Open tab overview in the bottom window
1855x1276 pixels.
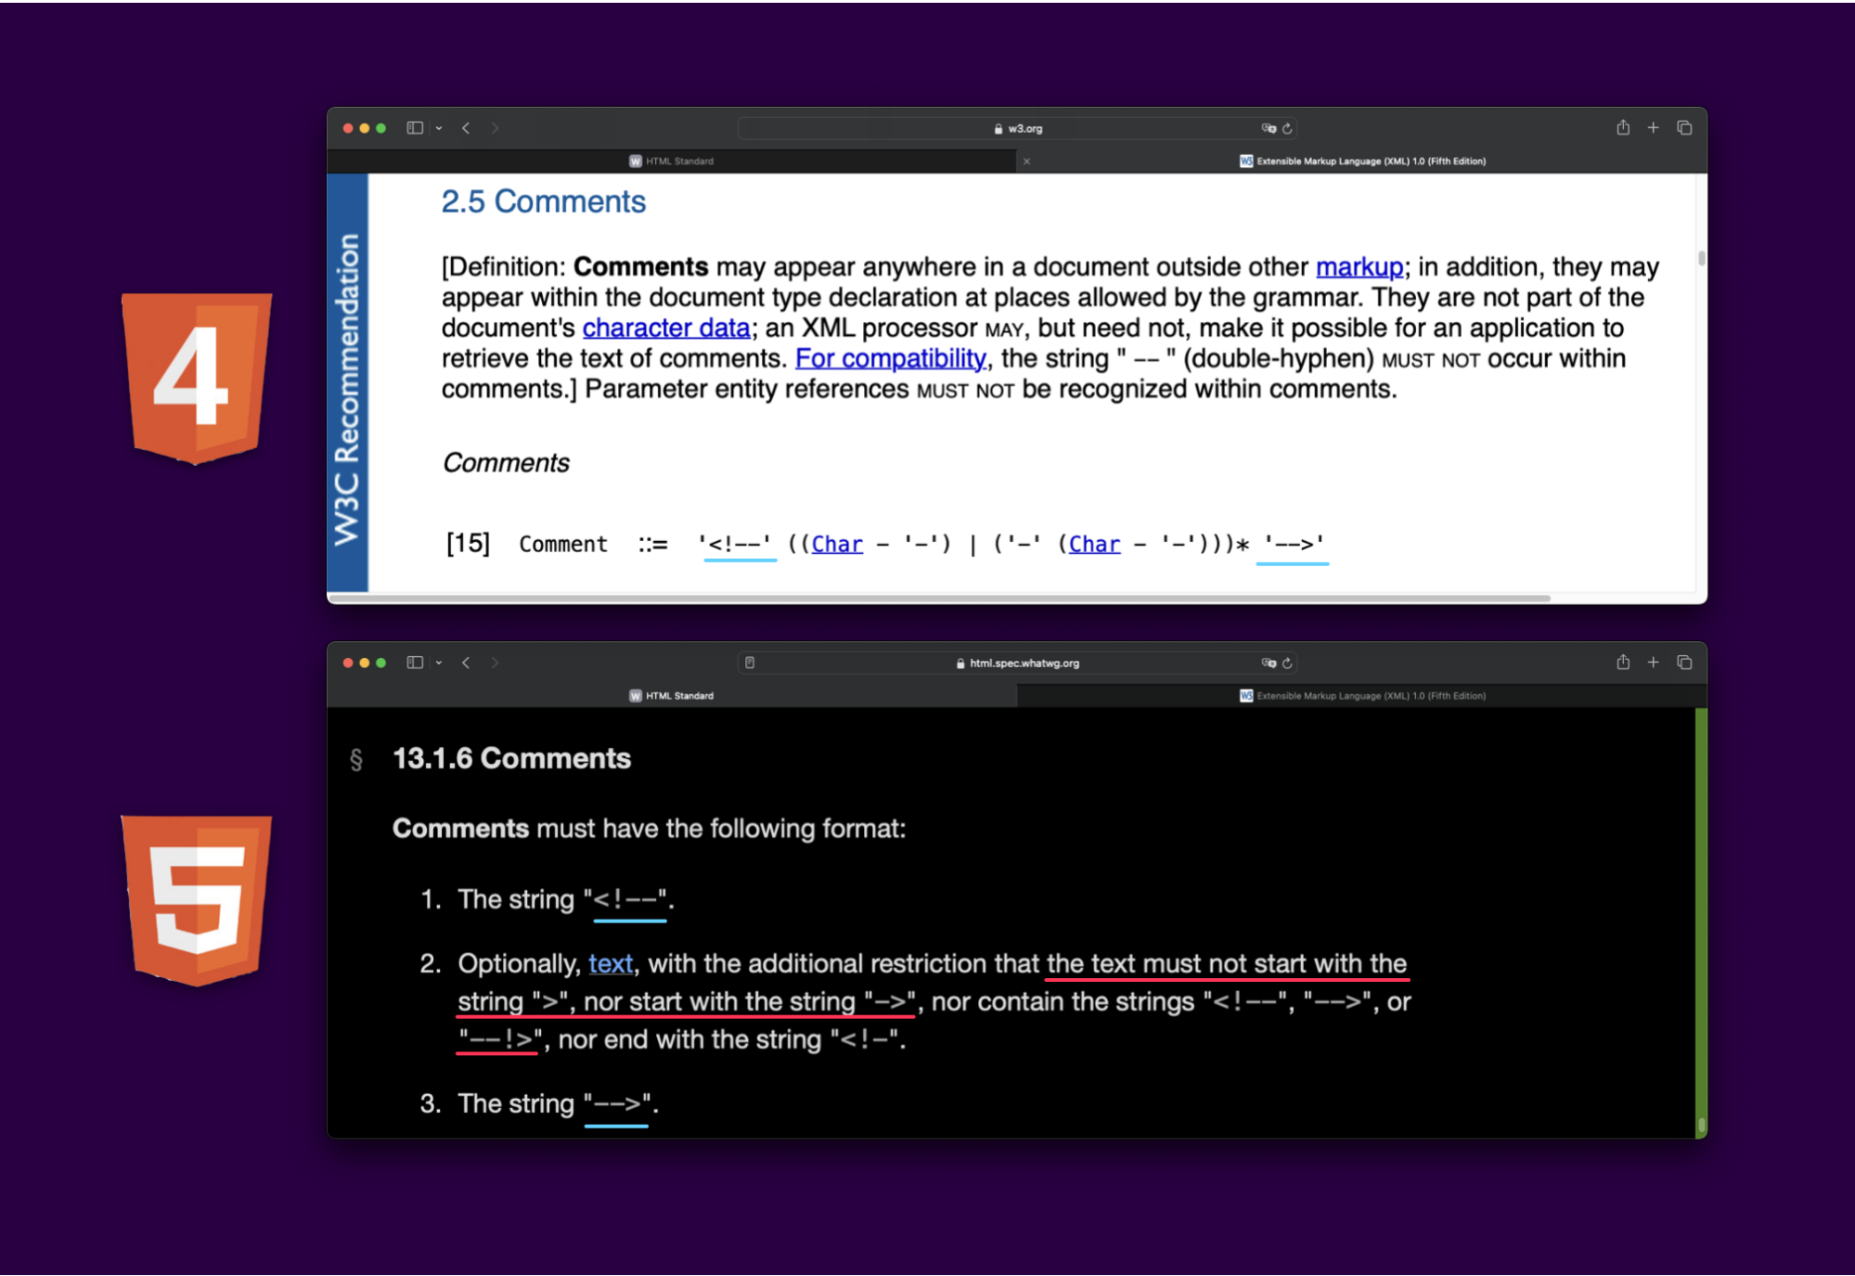pos(1683,662)
